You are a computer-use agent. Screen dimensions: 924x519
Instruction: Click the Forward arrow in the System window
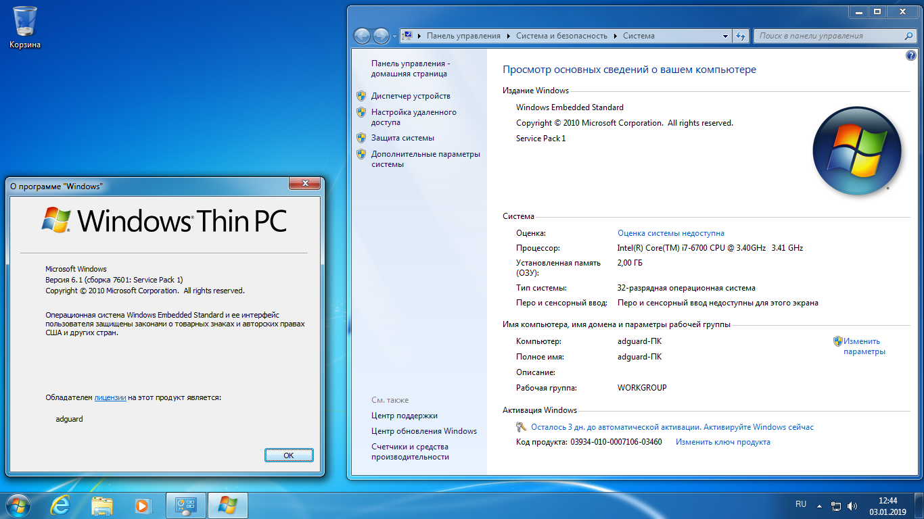pos(381,36)
